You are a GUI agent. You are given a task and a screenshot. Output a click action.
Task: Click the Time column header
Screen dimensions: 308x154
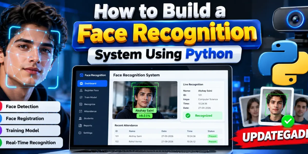[190, 131]
